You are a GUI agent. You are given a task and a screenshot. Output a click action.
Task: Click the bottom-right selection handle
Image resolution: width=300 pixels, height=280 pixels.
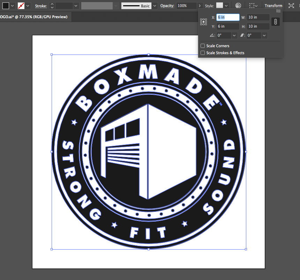point(246,249)
